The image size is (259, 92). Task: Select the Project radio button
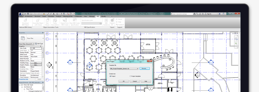tap(110, 76)
